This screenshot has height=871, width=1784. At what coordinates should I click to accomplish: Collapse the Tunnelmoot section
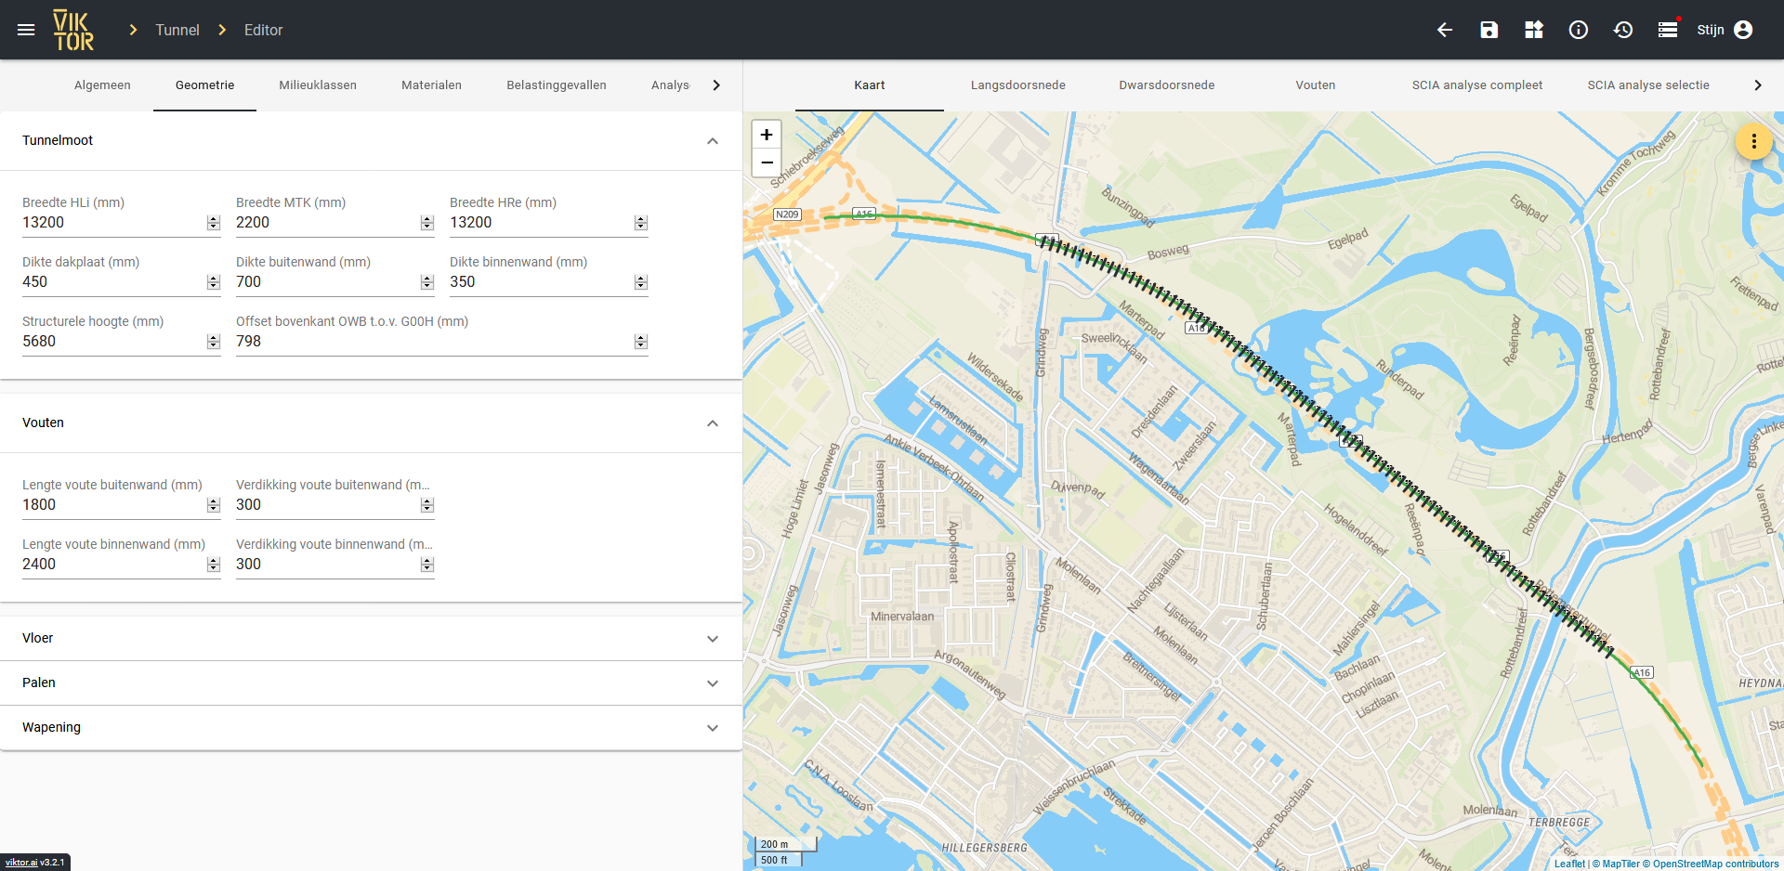click(x=712, y=141)
